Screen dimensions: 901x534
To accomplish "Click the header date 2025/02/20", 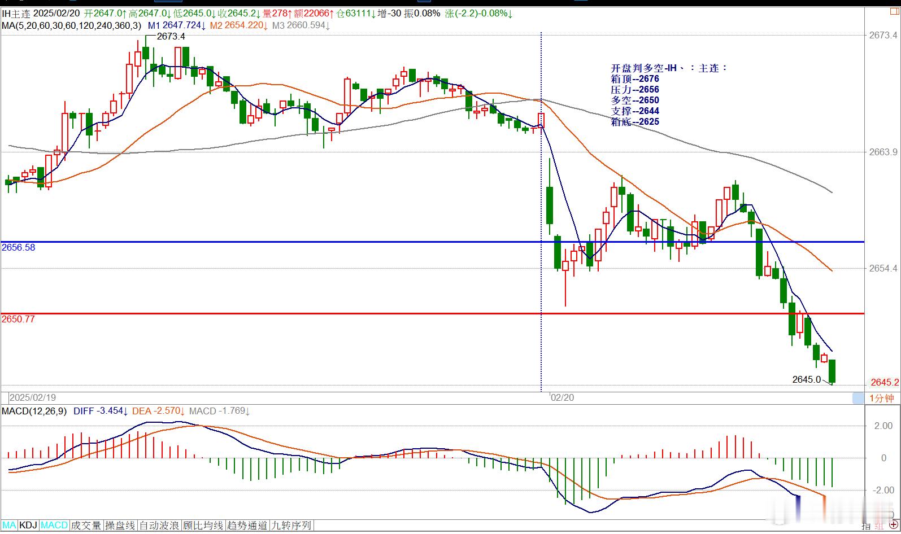I will tap(56, 14).
